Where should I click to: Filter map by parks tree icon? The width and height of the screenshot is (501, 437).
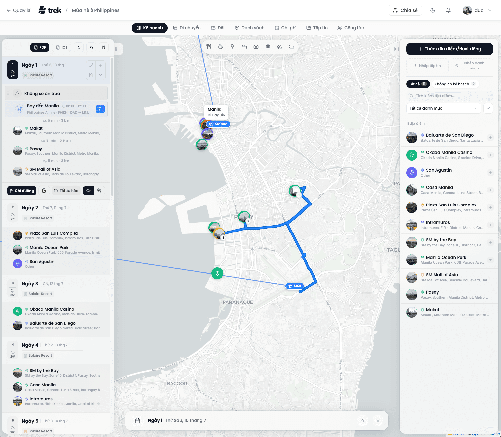(x=280, y=47)
